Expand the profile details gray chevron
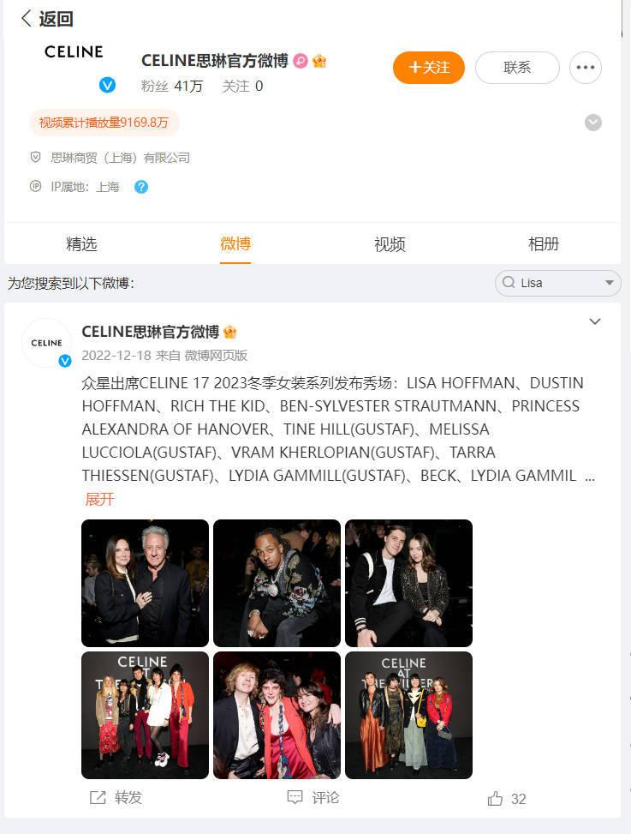631x834 pixels. [x=593, y=123]
